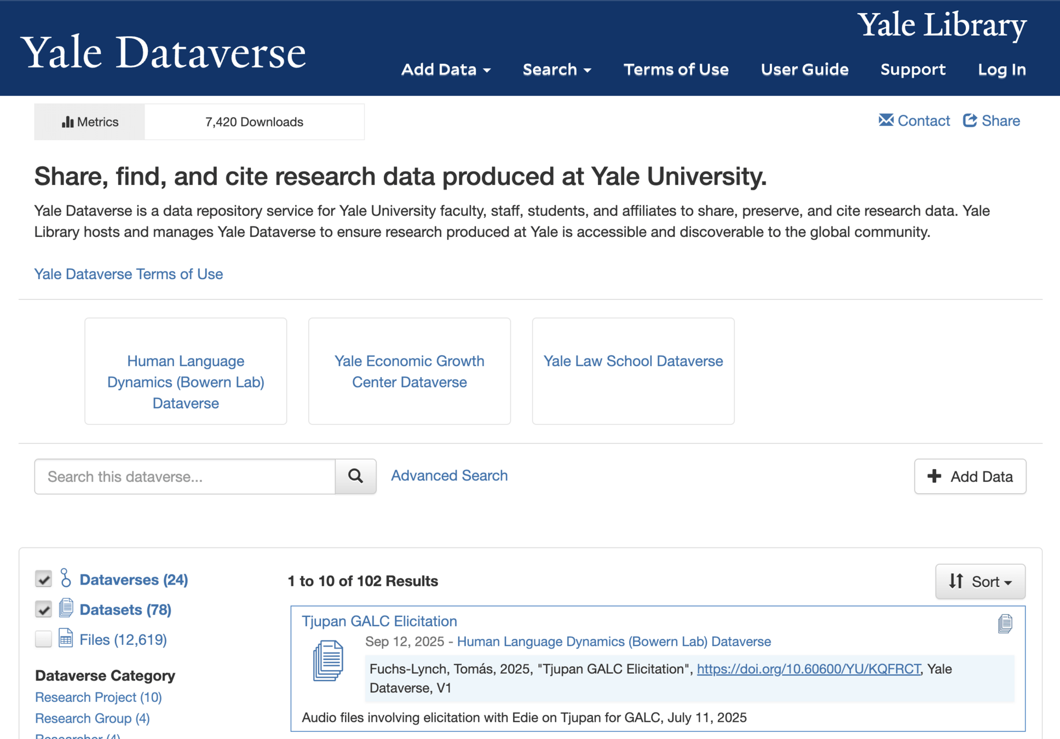Open the Sort dropdown for results
Viewport: 1060px width, 739px height.
(x=980, y=581)
